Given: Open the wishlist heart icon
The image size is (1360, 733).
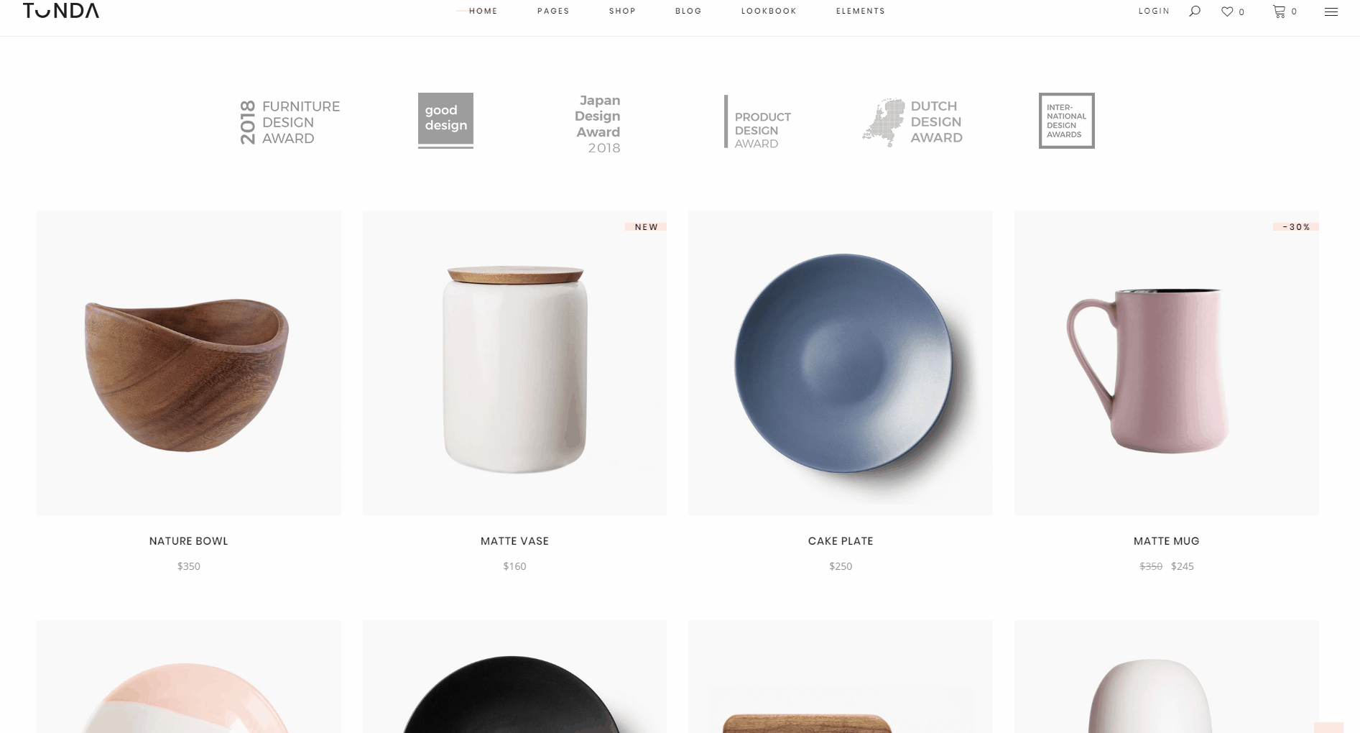Looking at the screenshot, I should tap(1227, 11).
